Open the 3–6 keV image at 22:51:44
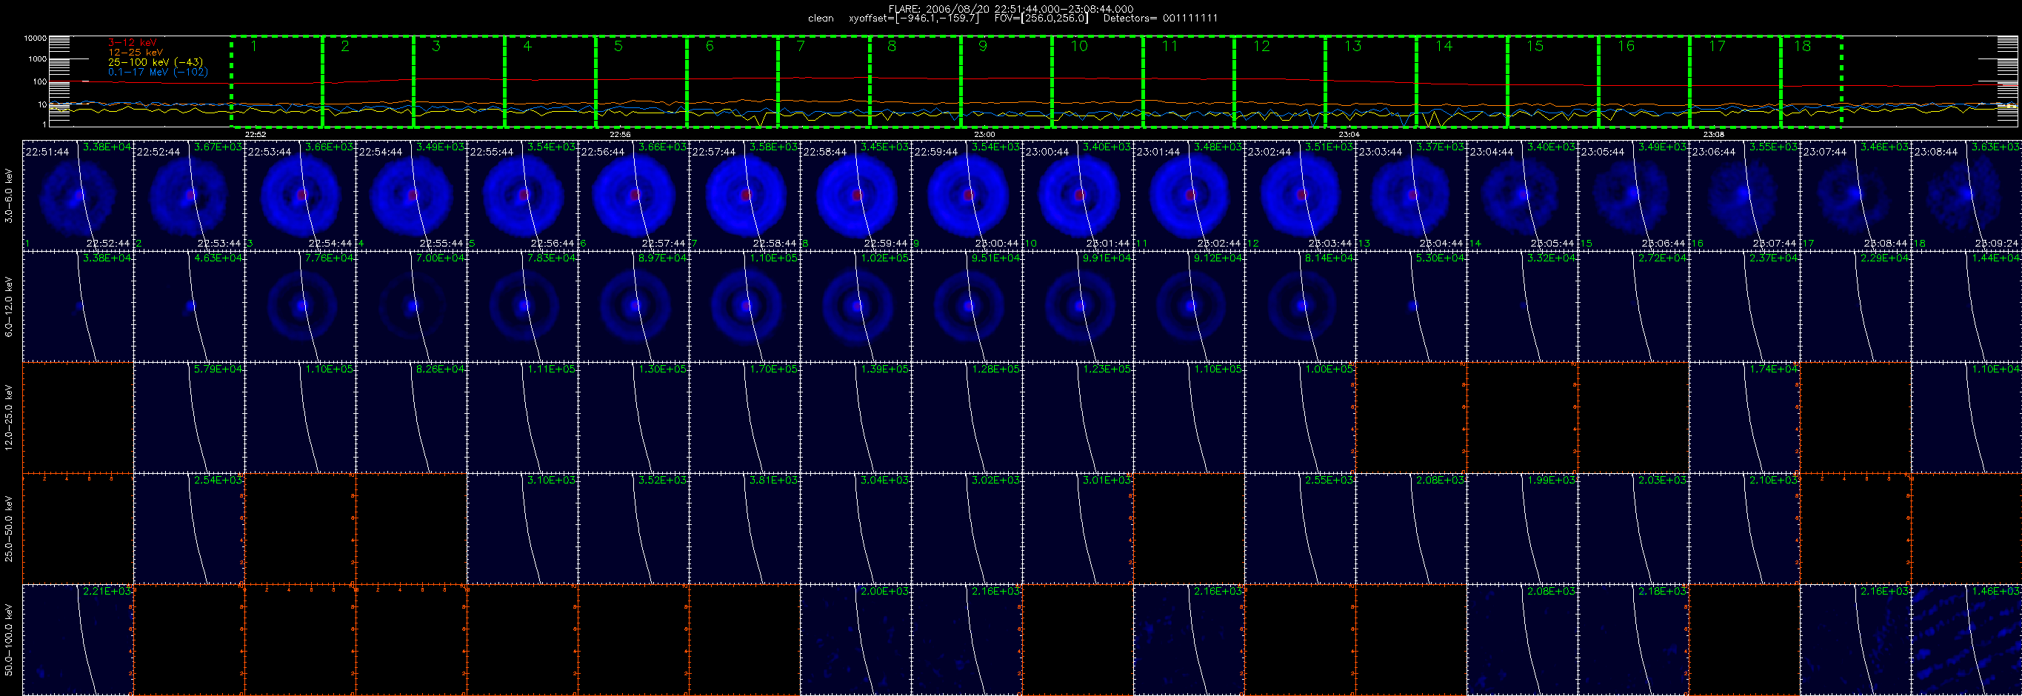The image size is (2022, 696). [x=78, y=195]
